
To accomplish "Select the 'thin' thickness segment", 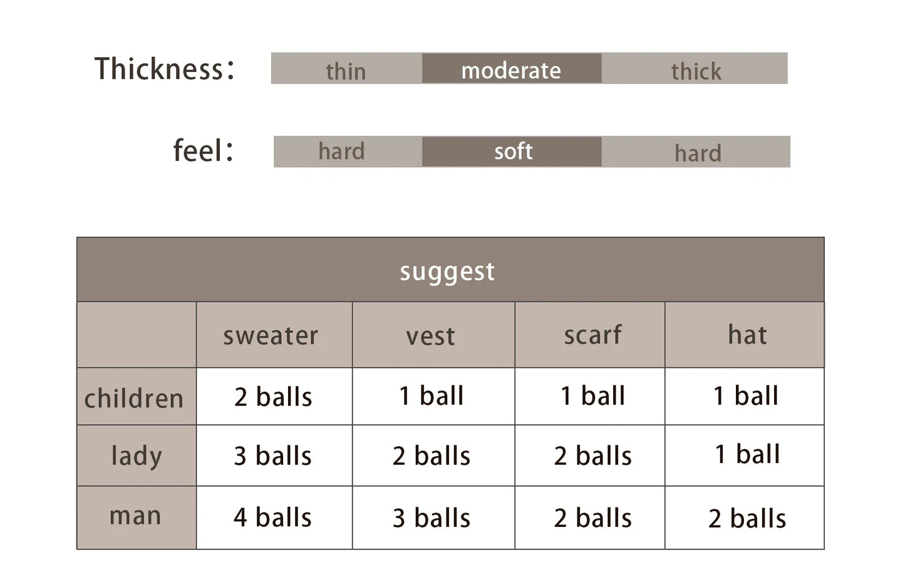I will click(346, 68).
